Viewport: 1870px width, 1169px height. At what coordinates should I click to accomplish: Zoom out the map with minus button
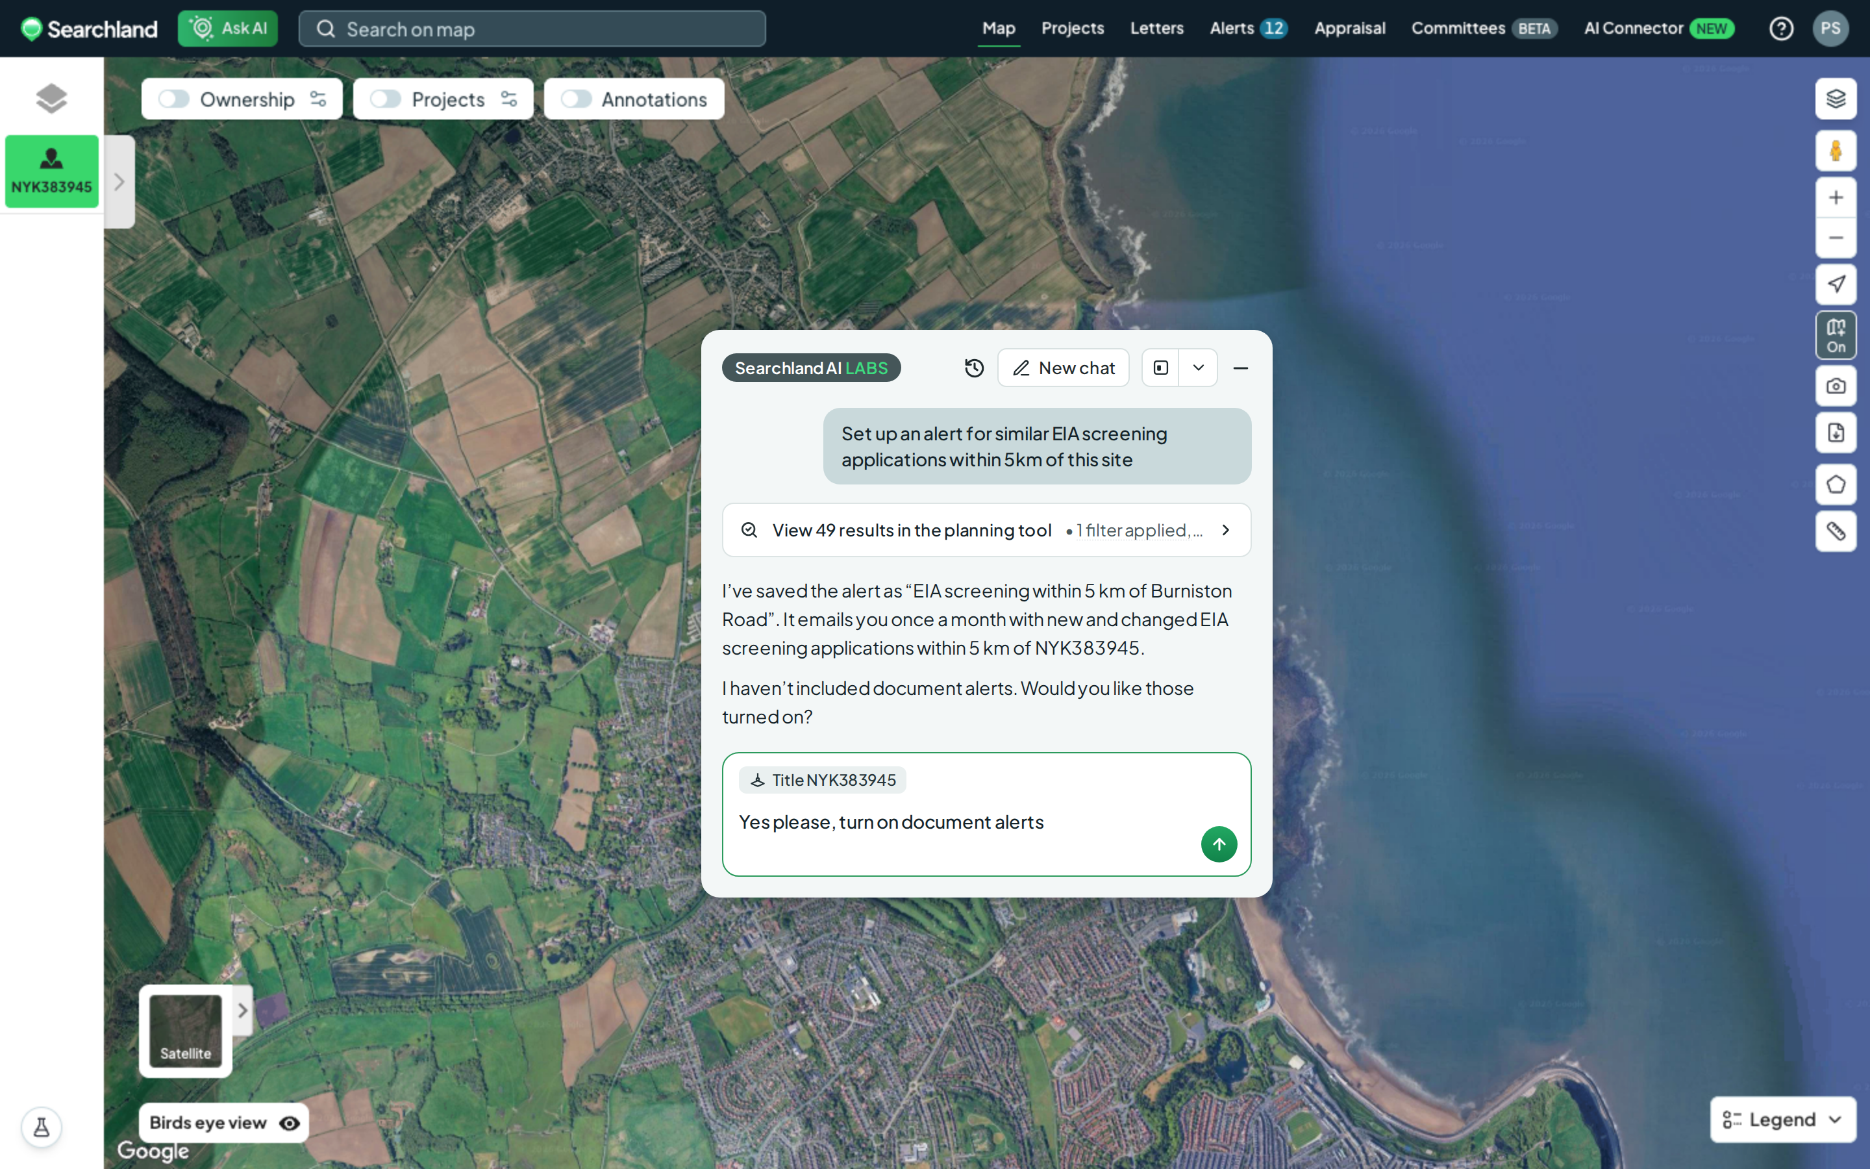point(1836,238)
